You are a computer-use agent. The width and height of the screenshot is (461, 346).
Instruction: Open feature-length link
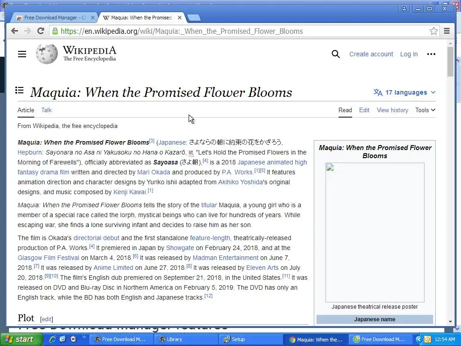click(210, 238)
